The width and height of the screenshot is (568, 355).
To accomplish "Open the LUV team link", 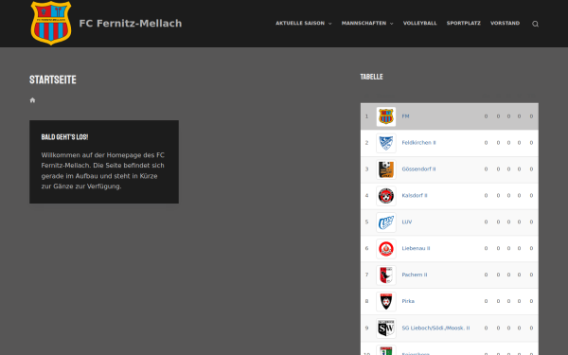I will pyautogui.click(x=407, y=222).
